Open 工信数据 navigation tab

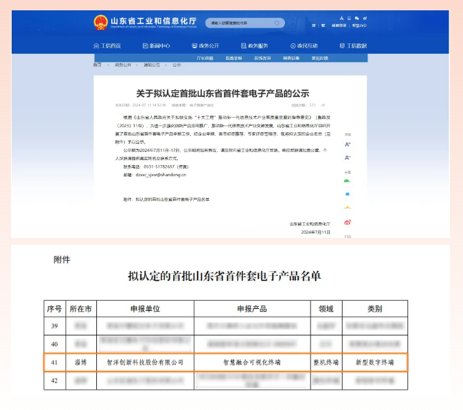click(x=352, y=46)
